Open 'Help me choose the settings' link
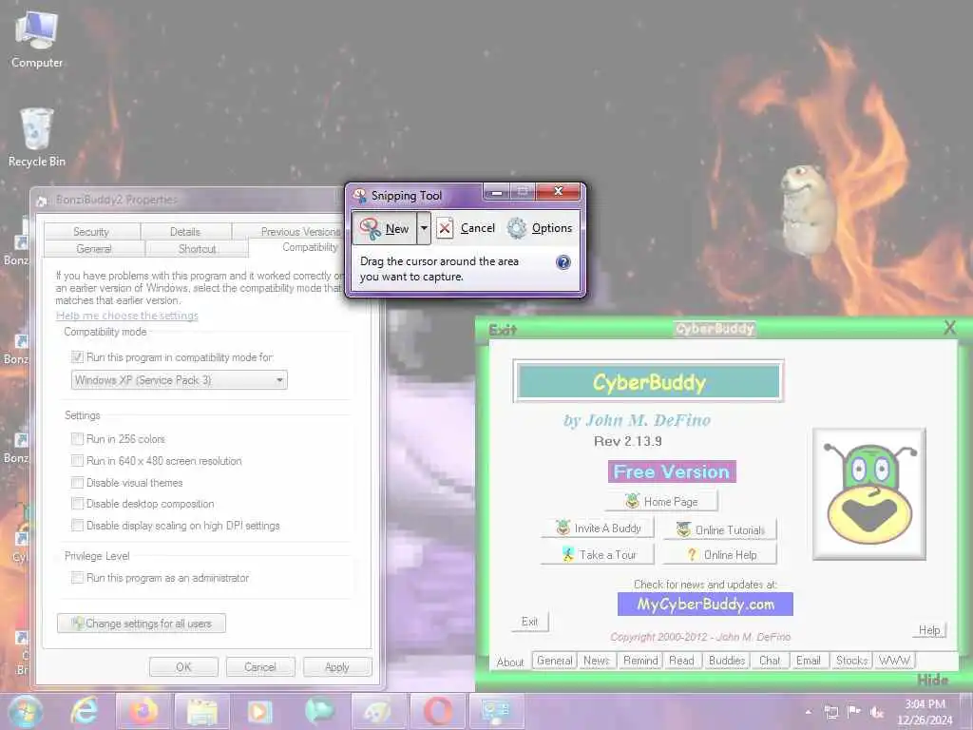 pos(127,316)
